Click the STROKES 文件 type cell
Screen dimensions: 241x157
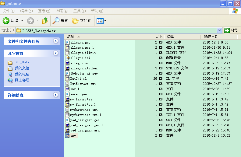177,68
